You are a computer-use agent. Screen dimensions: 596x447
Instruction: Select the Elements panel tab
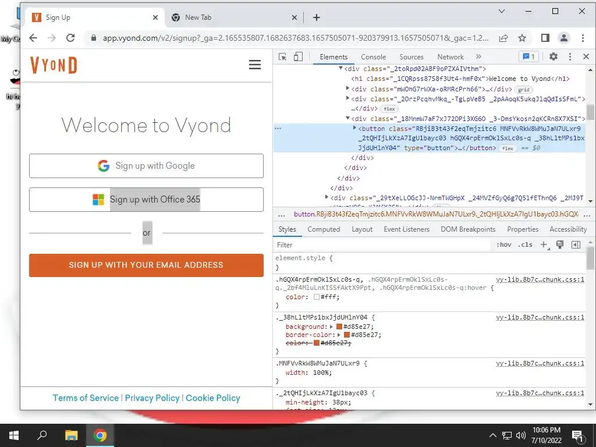pos(334,56)
